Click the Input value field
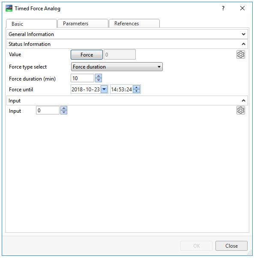The height and width of the screenshot is (258, 254). pos(48,110)
